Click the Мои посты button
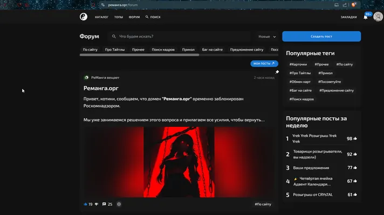Screen dimensions: 384x215 [264, 63]
